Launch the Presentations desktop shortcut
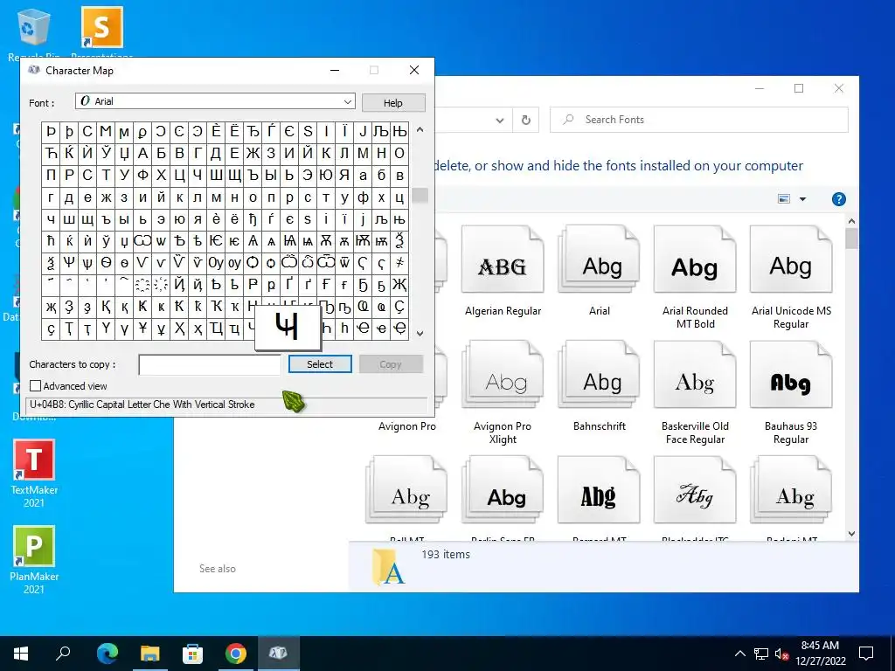The width and height of the screenshot is (895, 671). coord(101,29)
